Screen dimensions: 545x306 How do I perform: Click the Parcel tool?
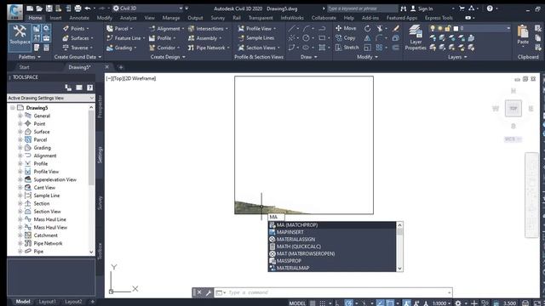pos(118,28)
